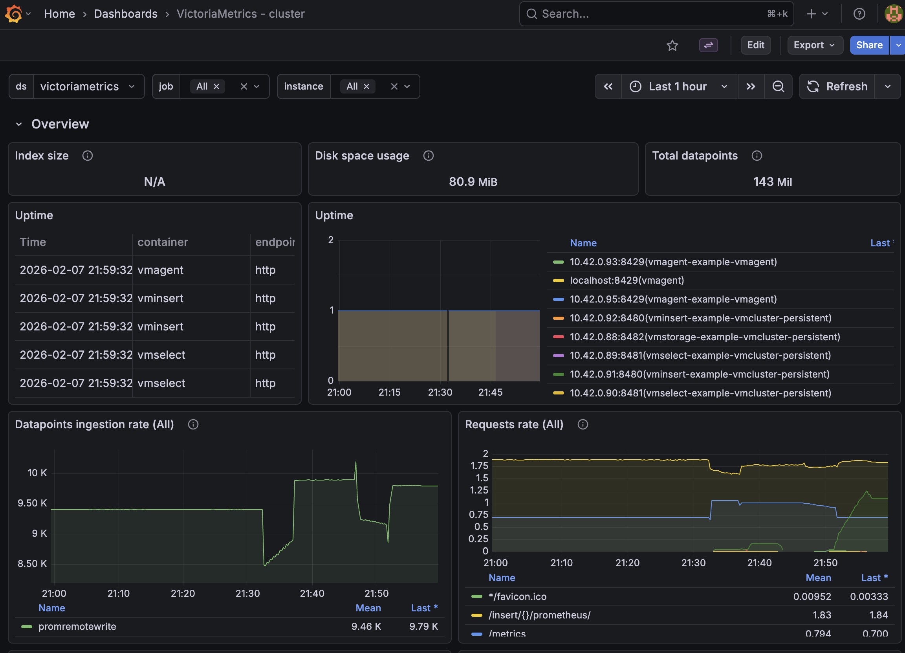Toggle localhost:8429(vmagent) series in Uptime legend
Image resolution: width=905 pixels, height=653 pixels.
click(627, 281)
